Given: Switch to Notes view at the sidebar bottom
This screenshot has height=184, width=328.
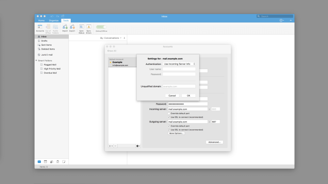Looking at the screenshot, I should point(64,162).
